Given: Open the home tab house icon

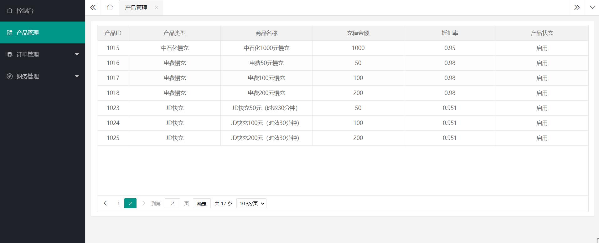Looking at the screenshot, I should pyautogui.click(x=110, y=7).
